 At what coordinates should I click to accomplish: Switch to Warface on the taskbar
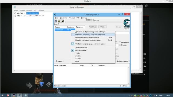(14, 95)
